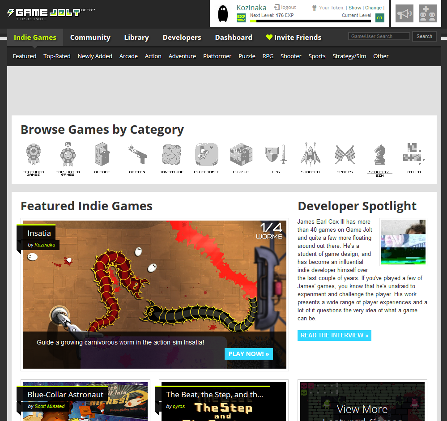Click the Kozinaka black avatar image
This screenshot has width=447, height=421.
coord(223,14)
